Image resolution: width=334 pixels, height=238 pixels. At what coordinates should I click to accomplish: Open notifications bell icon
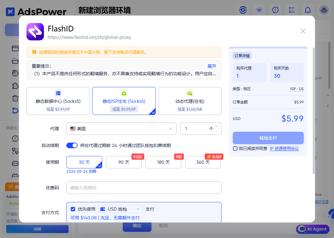point(308,10)
